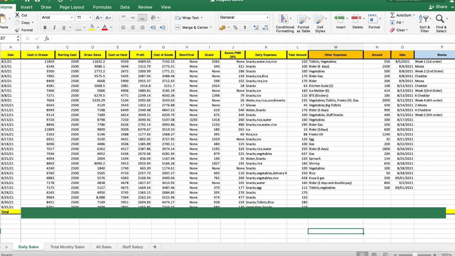Toggle middle vertical alignment
This screenshot has height=256, width=455.
(x=133, y=17)
